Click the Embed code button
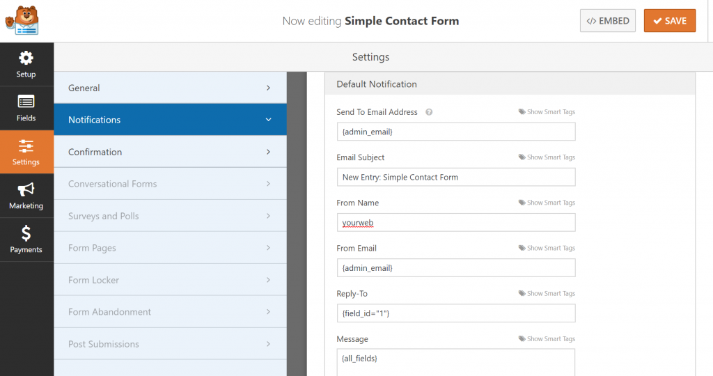 pyautogui.click(x=608, y=21)
